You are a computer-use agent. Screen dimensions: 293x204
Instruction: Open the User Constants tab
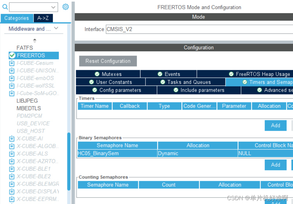click(x=111, y=82)
